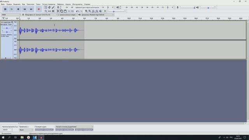Open the Edit (Правка) menu

point(9,4)
